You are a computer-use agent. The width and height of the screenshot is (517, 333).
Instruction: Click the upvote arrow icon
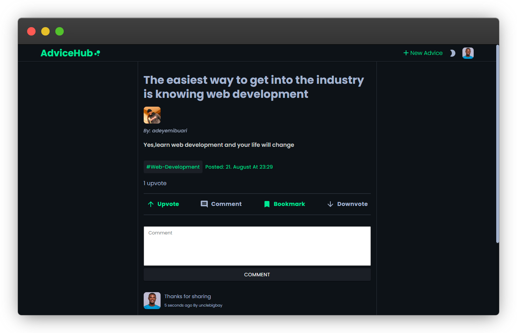pyautogui.click(x=151, y=204)
